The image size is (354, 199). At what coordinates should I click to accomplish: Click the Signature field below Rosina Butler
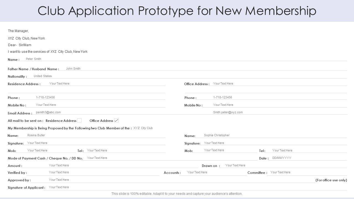95,143
